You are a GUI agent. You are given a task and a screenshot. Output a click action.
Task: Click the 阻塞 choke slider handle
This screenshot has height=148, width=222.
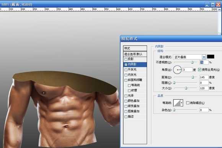pos(174,83)
